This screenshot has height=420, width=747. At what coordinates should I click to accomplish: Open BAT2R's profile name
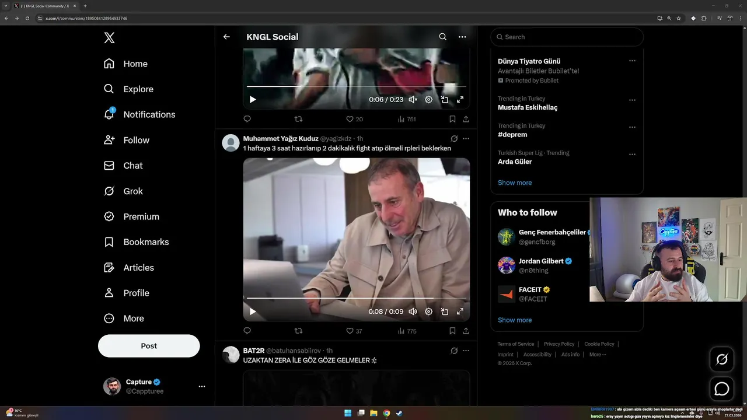[253, 351]
